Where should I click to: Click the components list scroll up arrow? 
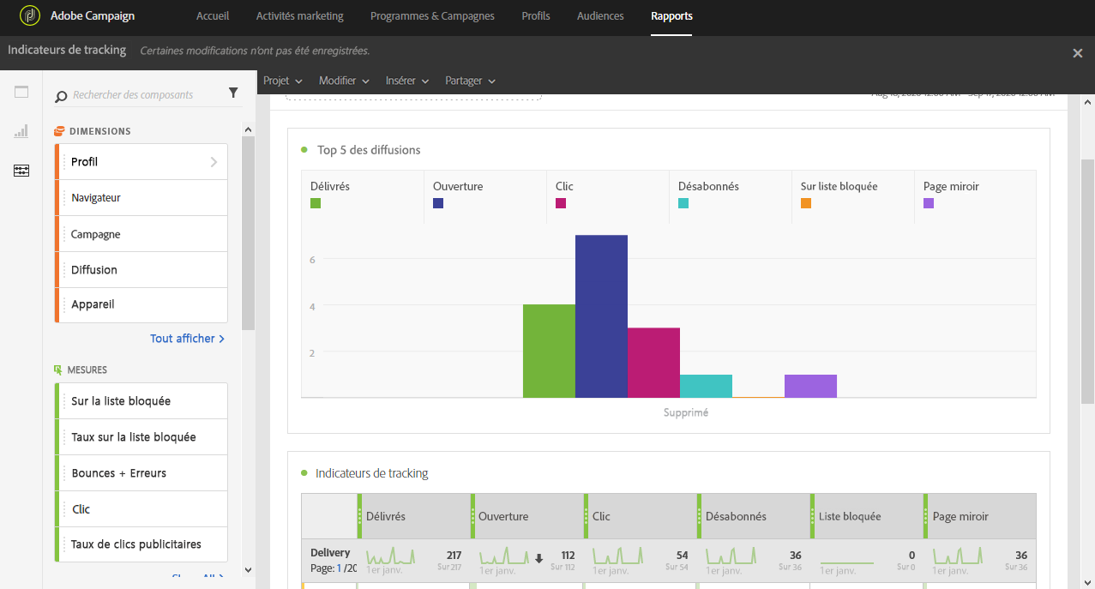tap(248, 130)
